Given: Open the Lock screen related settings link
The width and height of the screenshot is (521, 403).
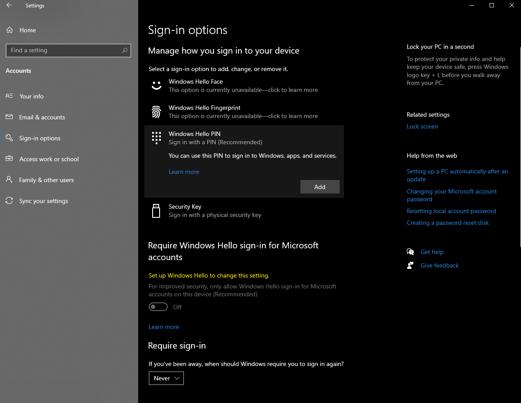Looking at the screenshot, I should pyautogui.click(x=422, y=126).
